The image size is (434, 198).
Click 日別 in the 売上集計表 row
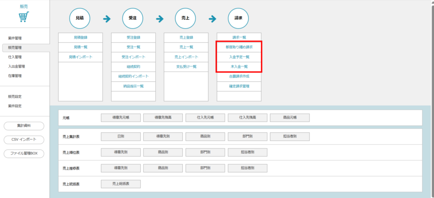[120, 137]
